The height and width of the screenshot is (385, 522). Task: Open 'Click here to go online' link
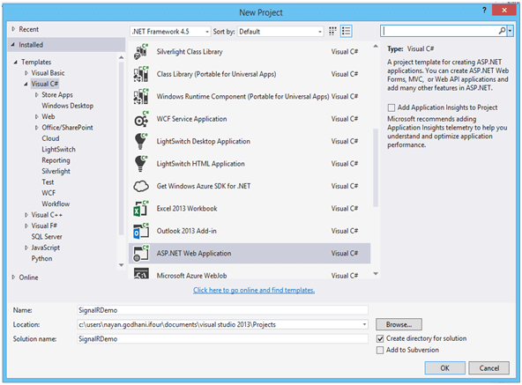coord(254,290)
